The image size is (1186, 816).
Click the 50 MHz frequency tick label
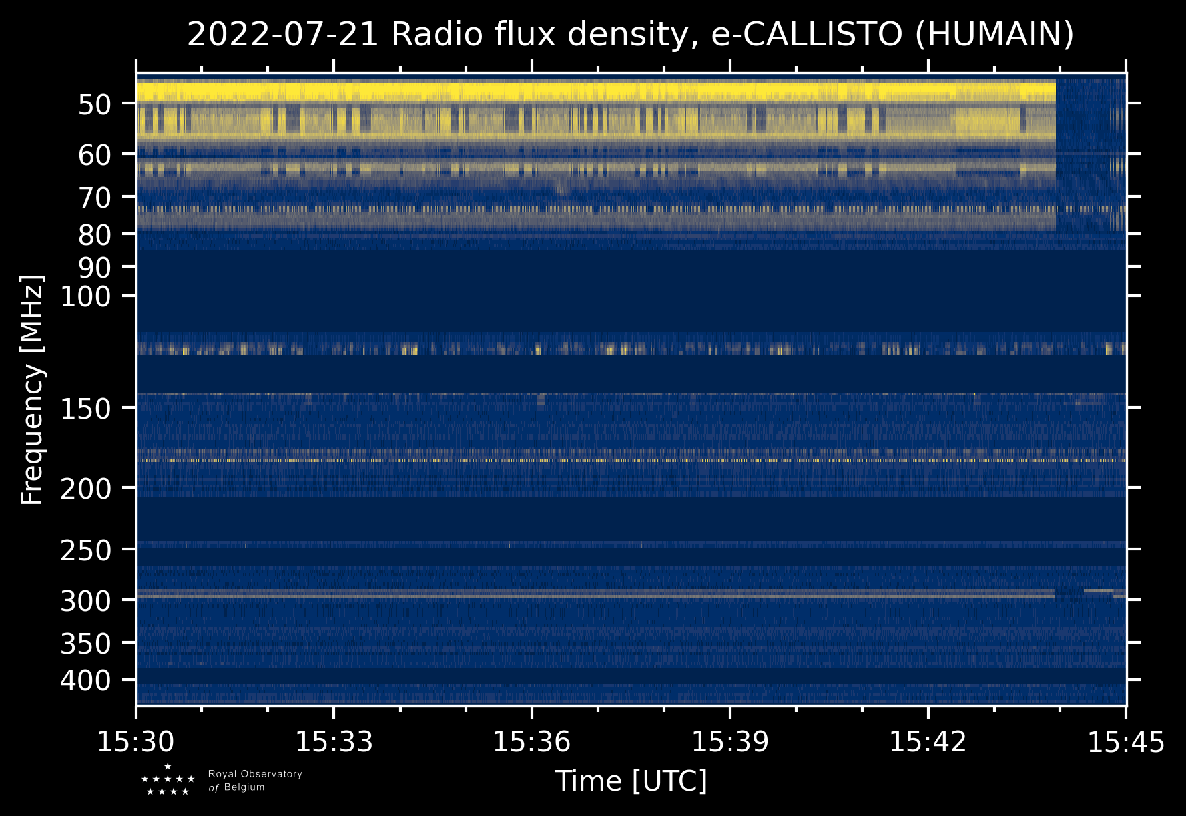[98, 104]
